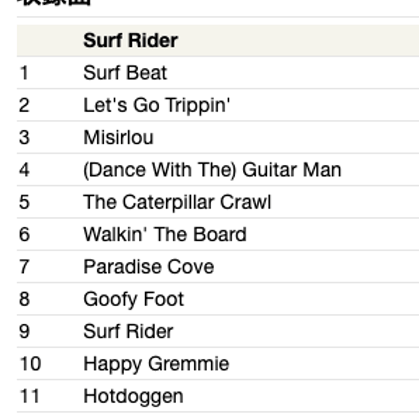Select track nine titled Surf Rider
419x419 pixels.
click(x=128, y=332)
